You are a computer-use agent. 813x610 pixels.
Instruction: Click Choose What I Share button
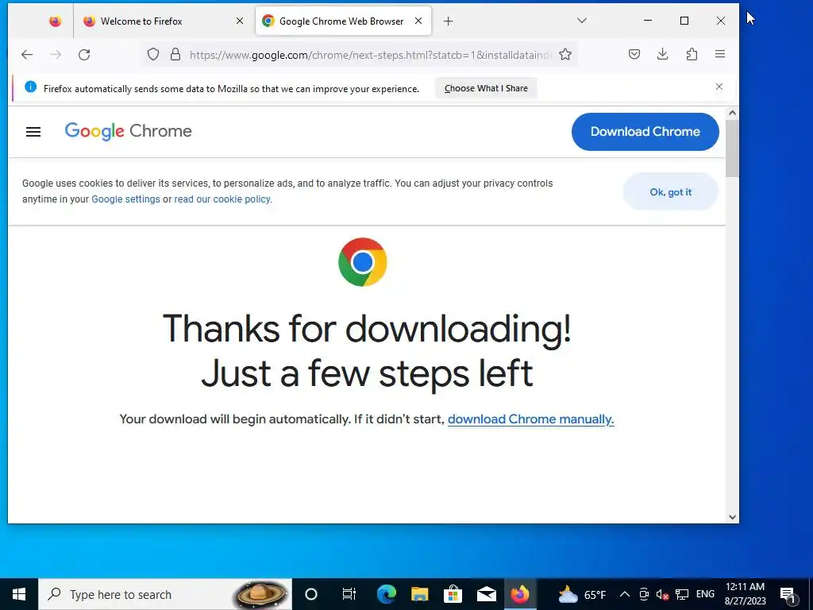486,88
